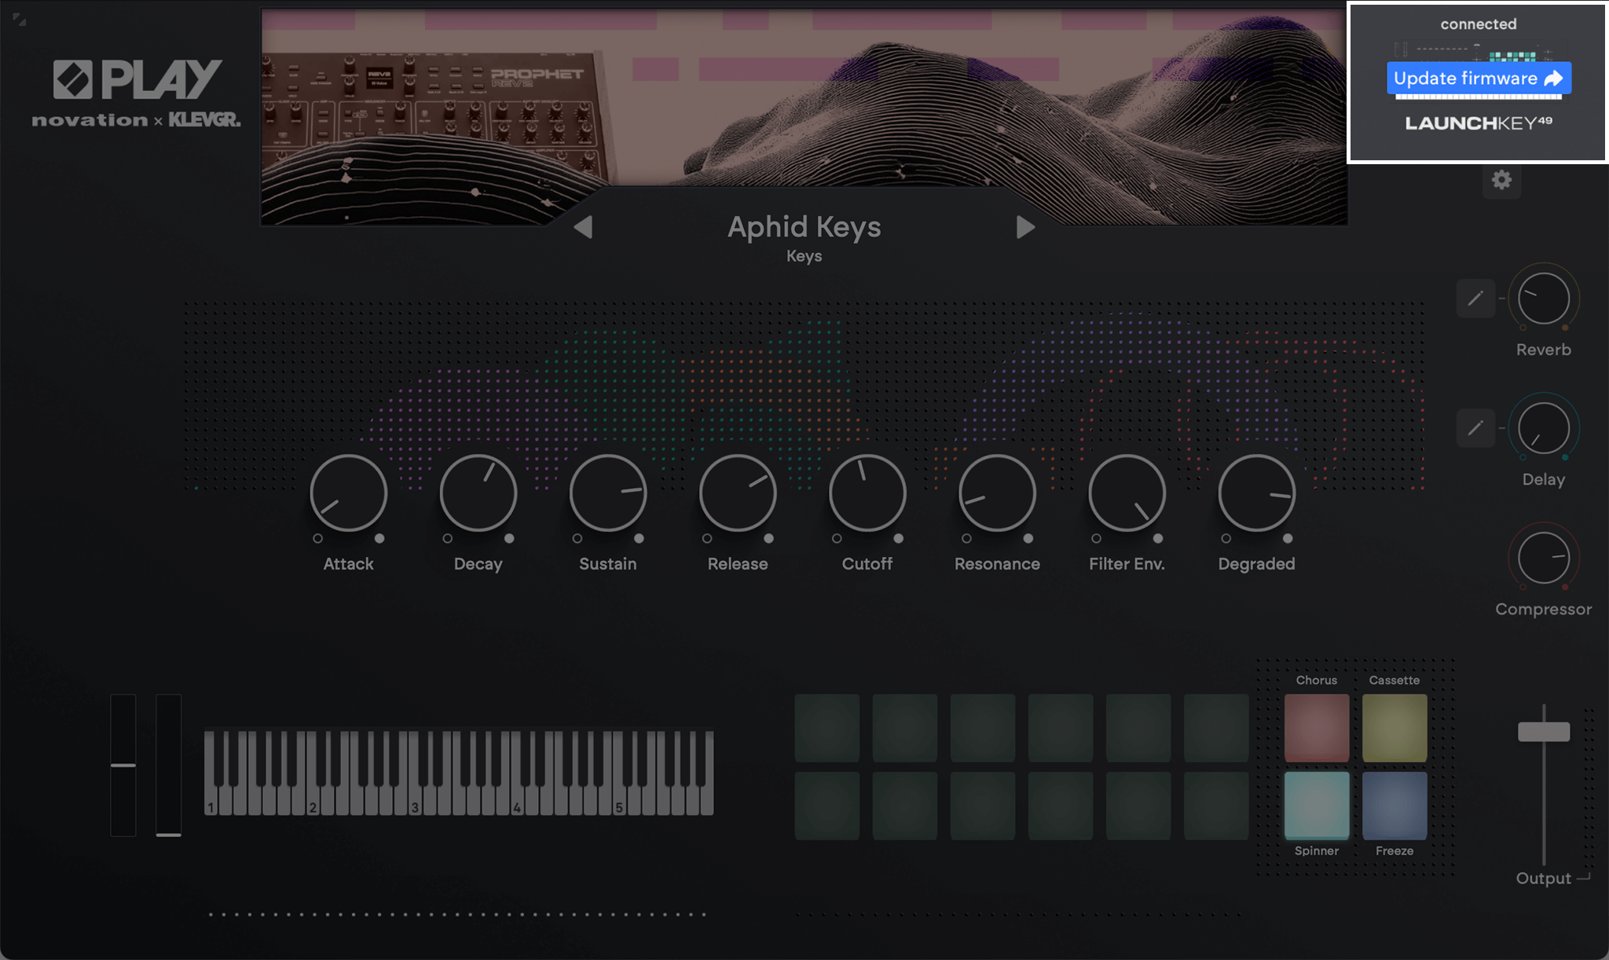The width and height of the screenshot is (1609, 960).
Task: Click the Resonance minimum indicator dot
Action: pyautogui.click(x=966, y=539)
